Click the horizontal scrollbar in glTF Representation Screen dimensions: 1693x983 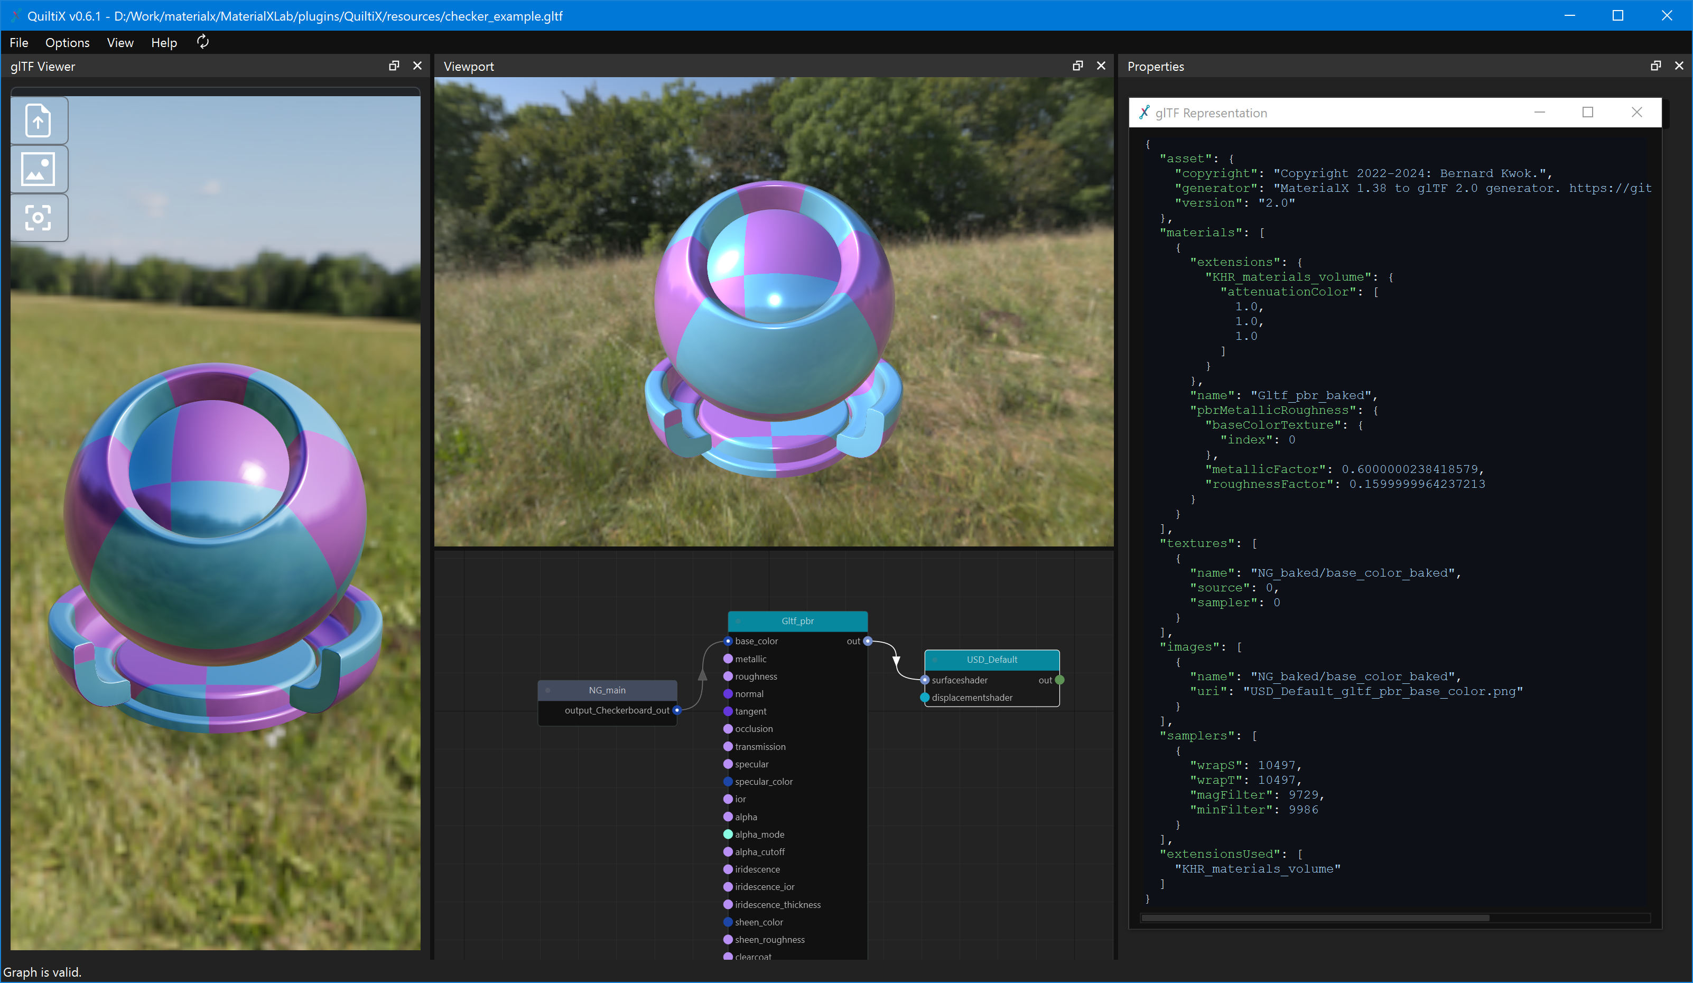1315,918
